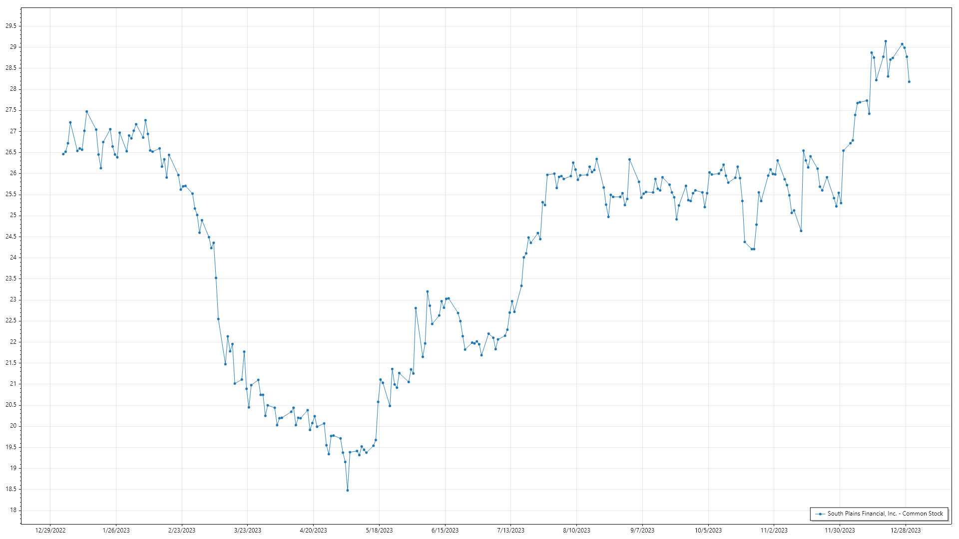Viewport: 959px width, 539px height.
Task: Click the legend's blue line marker icon
Action: click(x=820, y=514)
